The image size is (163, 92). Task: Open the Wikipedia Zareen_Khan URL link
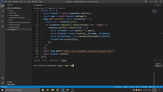click(x=87, y=51)
